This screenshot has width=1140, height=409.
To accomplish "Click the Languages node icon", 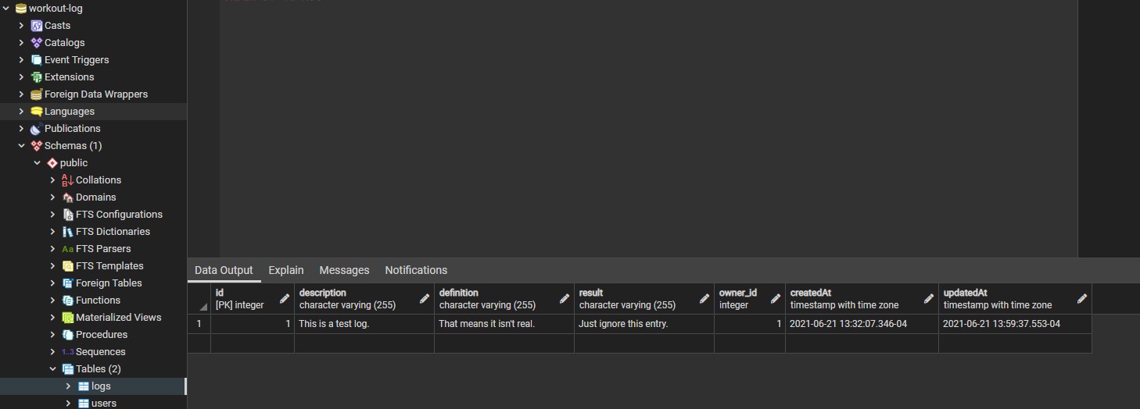I will tap(36, 112).
